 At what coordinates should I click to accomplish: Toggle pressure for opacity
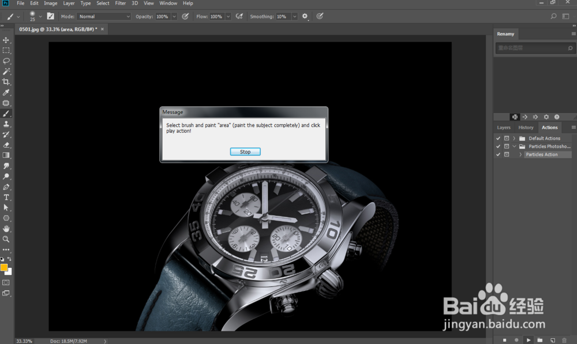tap(185, 16)
